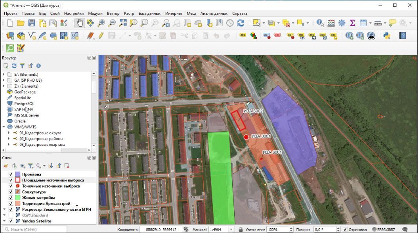The width and height of the screenshot is (418, 233).
Task: Select the PostgreSQL browser entry
Action: (x=24, y=104)
